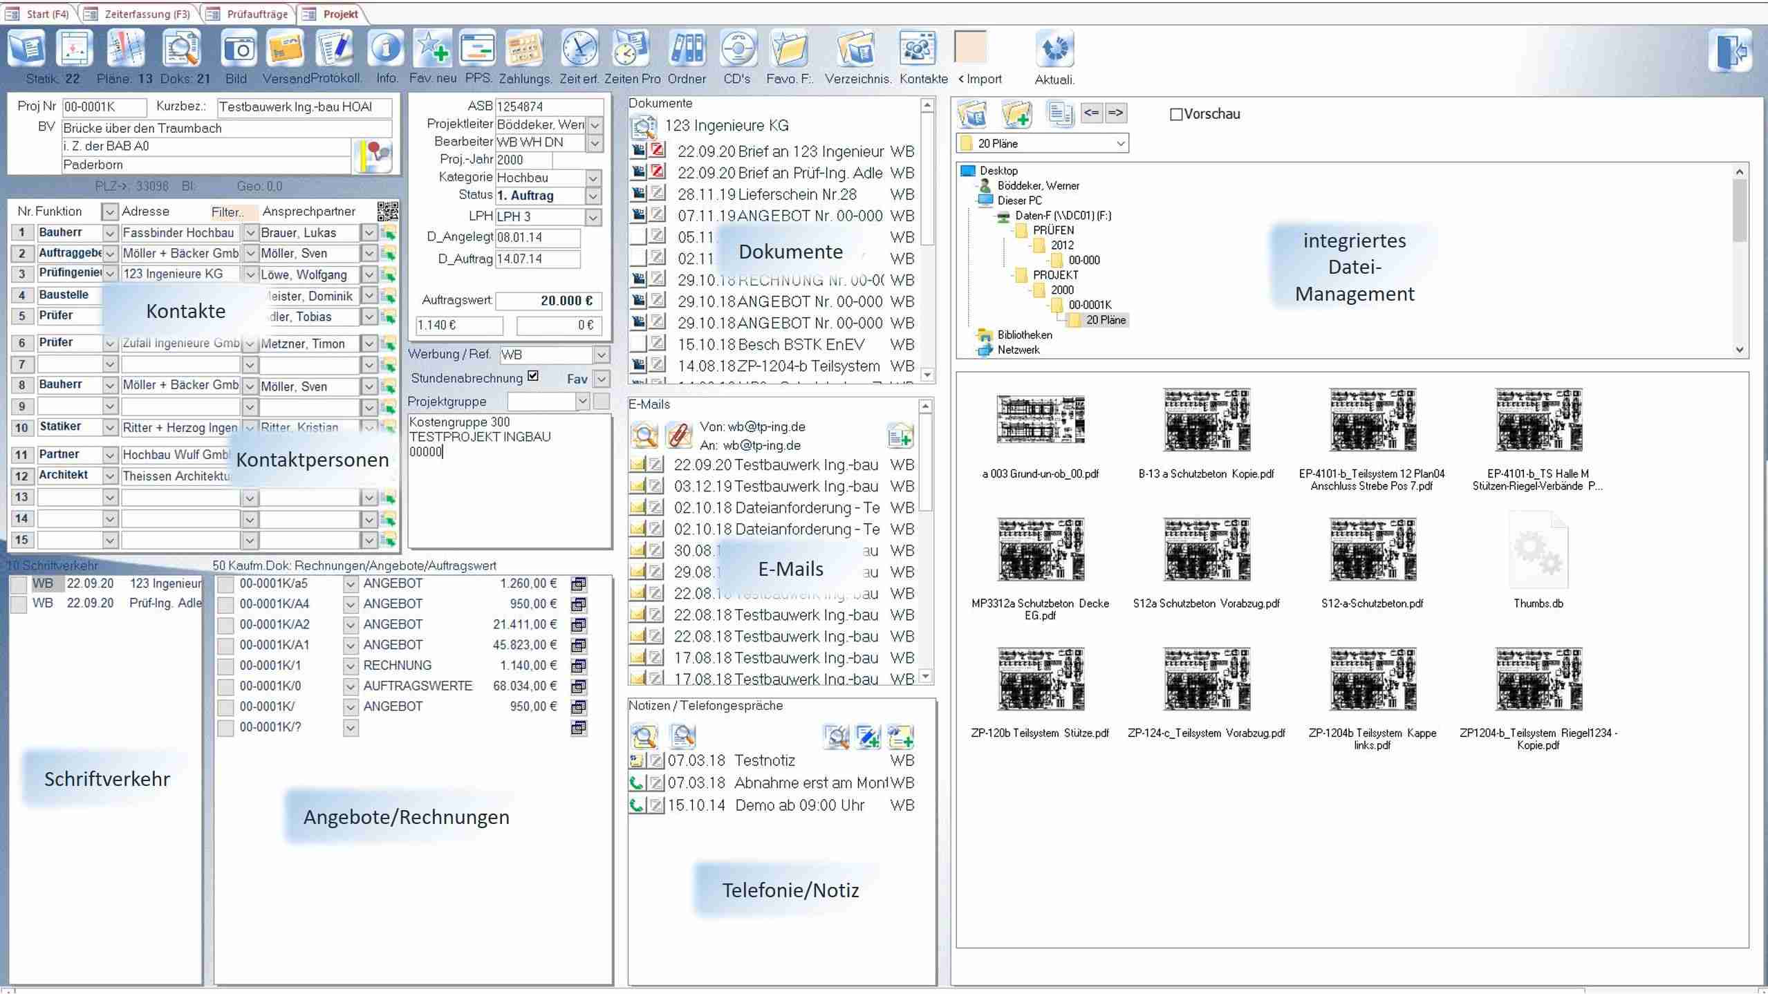1768x994 pixels.
Task: Check the box for 00-0001K/A2 row
Action: coord(225,626)
